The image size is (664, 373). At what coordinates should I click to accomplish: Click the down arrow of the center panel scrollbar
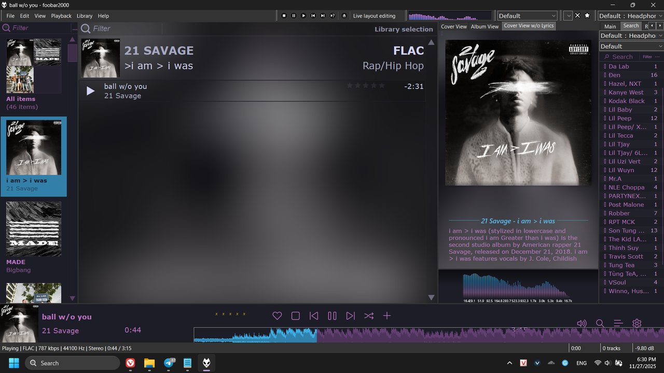click(431, 297)
